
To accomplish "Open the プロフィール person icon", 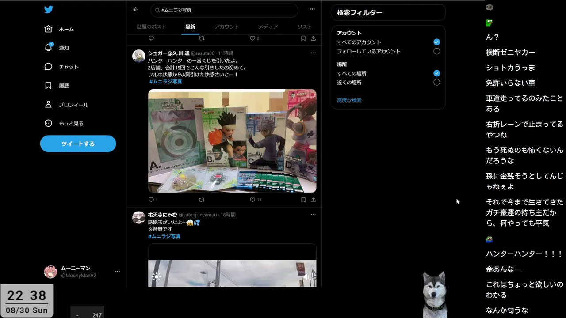I will 49,105.
